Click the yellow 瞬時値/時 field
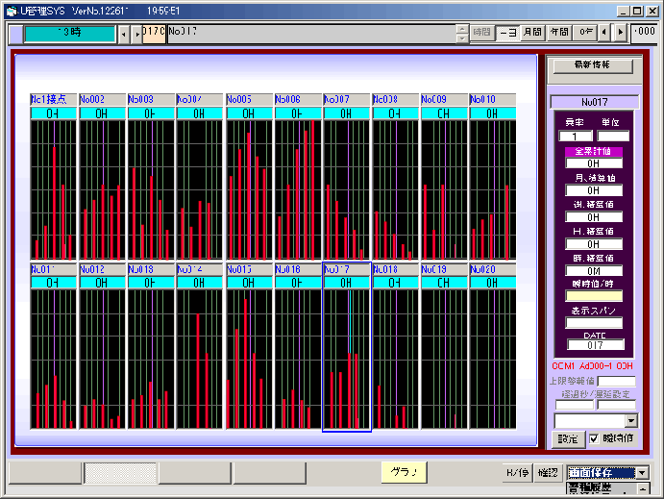This screenshot has height=499, width=664. (593, 296)
